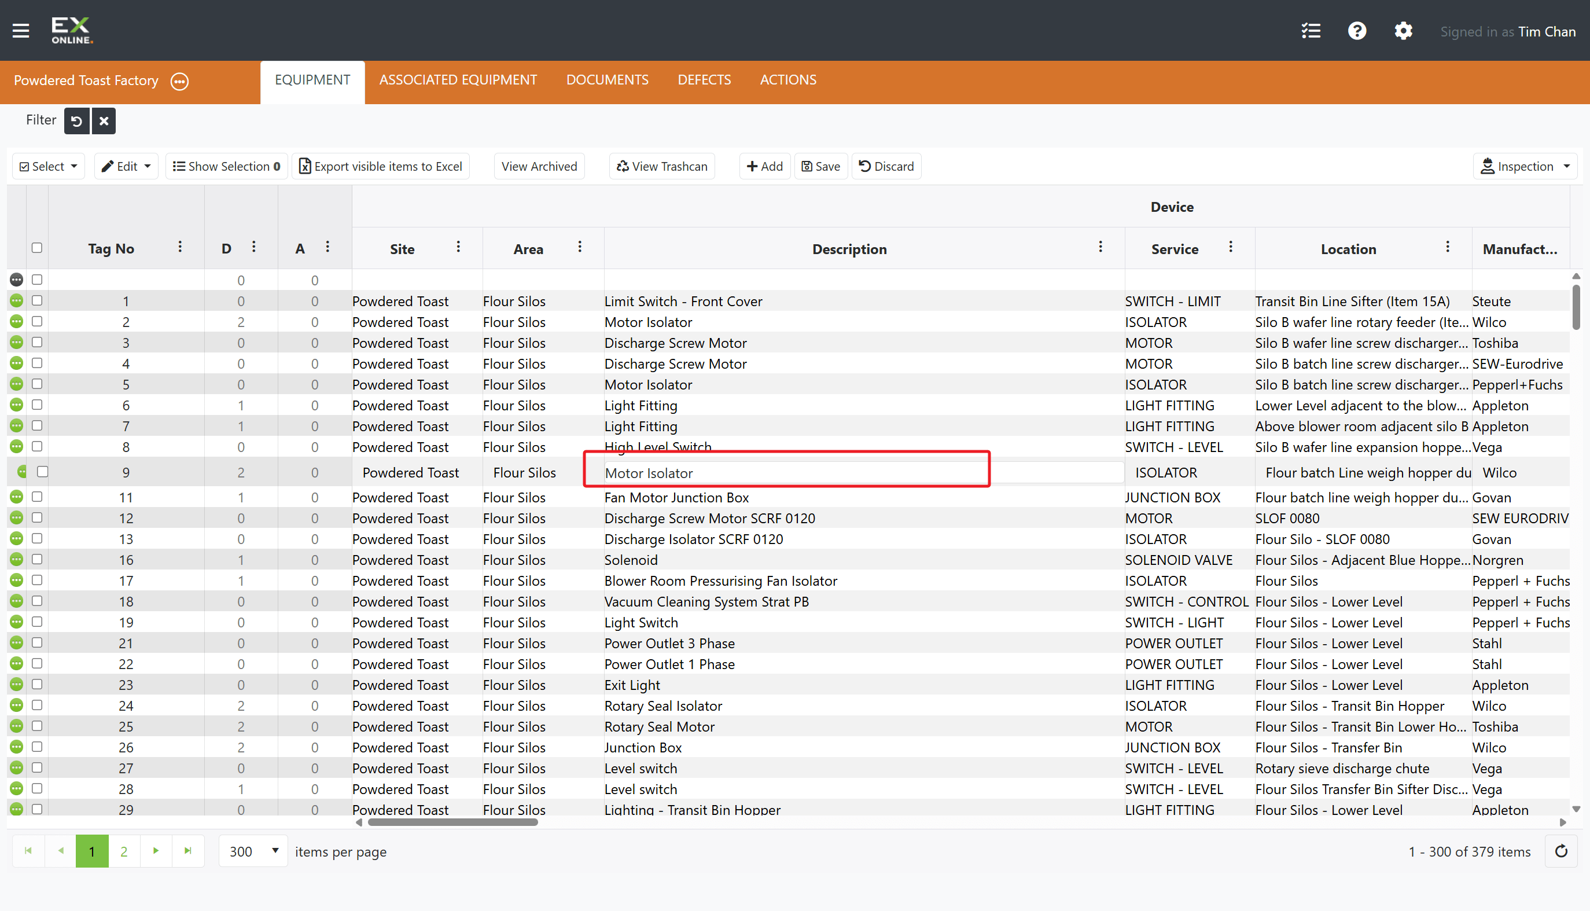
Task: Check the row checkbox for tag 9
Action: click(43, 472)
